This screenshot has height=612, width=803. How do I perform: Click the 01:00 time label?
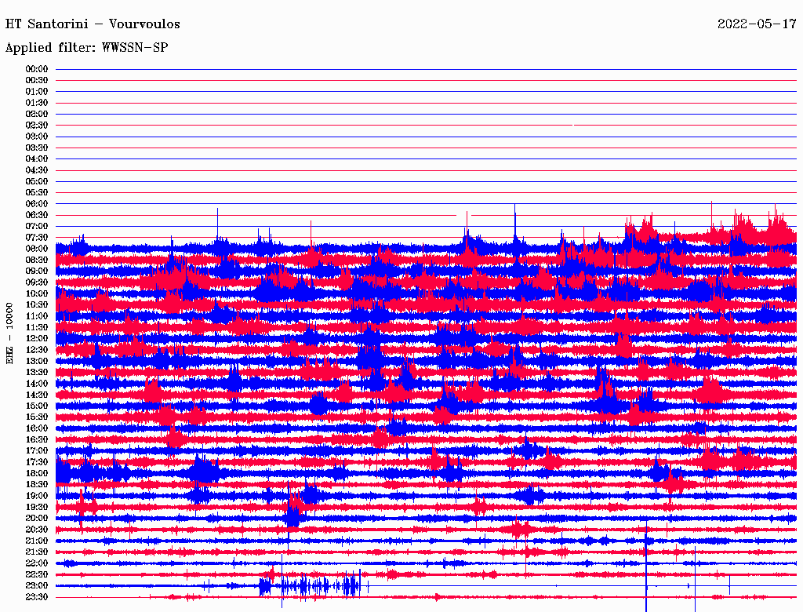point(37,92)
